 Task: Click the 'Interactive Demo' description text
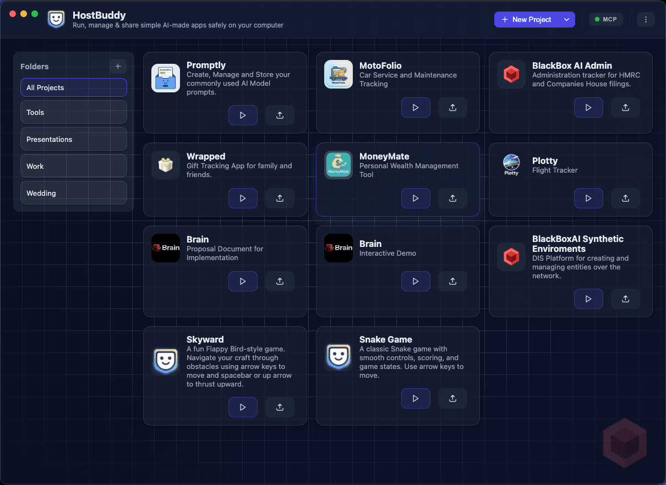tap(387, 253)
